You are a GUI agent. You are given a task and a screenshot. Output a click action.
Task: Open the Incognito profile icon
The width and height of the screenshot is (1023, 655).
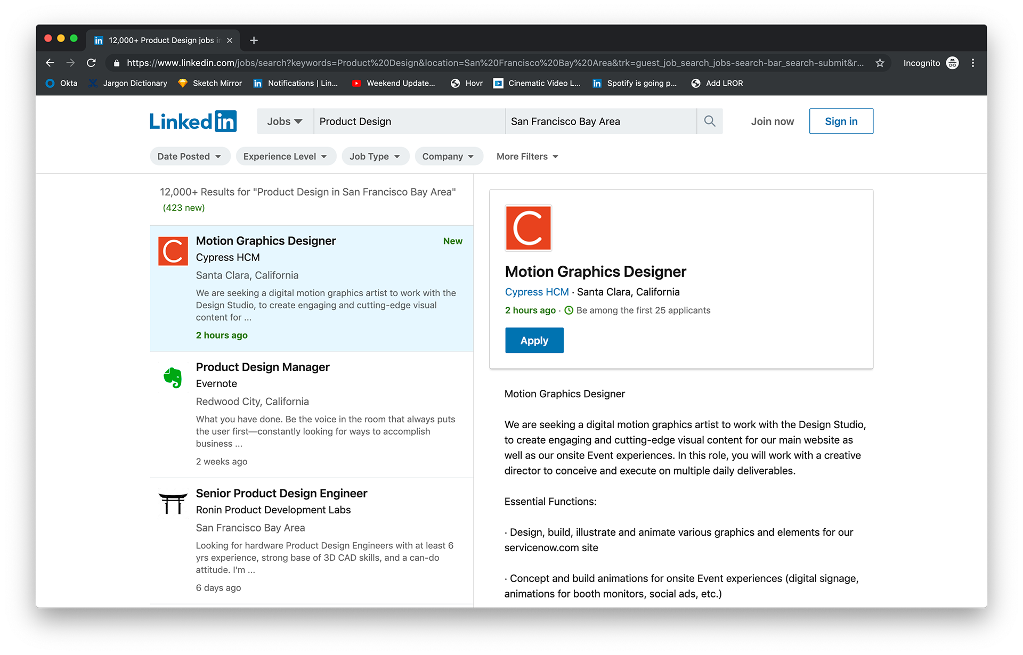point(952,63)
